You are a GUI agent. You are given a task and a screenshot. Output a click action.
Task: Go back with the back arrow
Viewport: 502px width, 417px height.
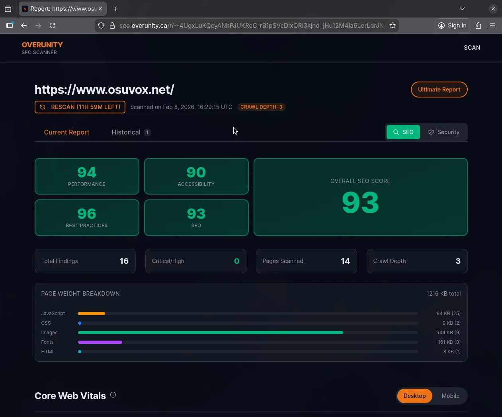click(x=24, y=25)
